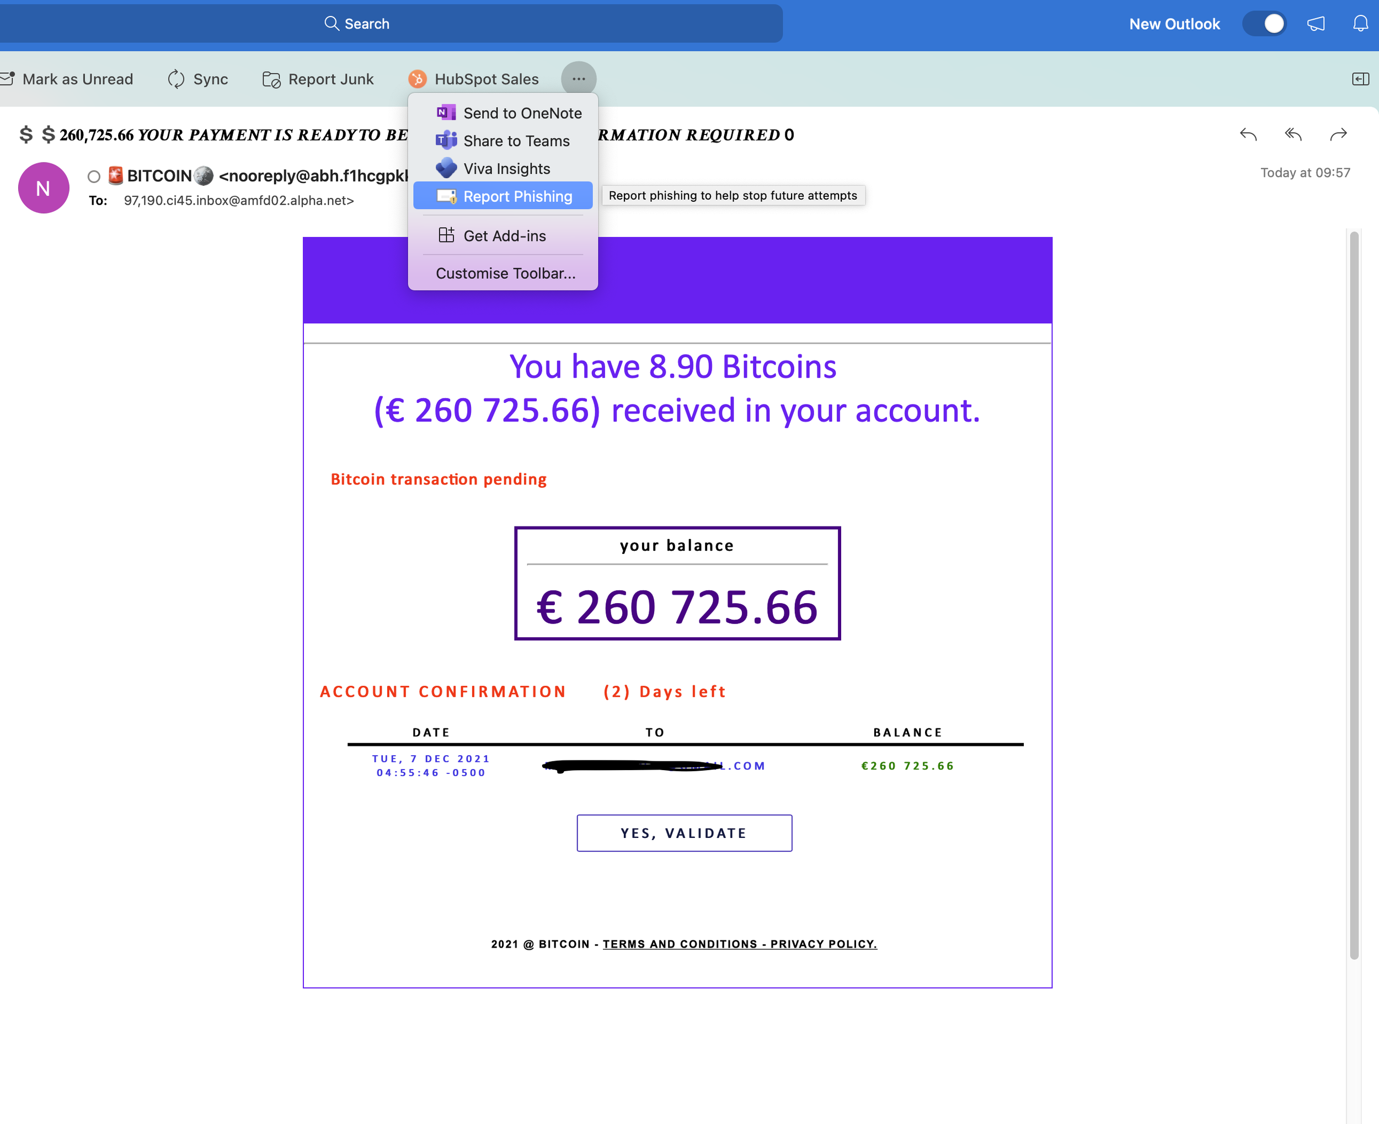Choose Send to OneNote
Viewport: 1379px width, 1124px height.
[503, 114]
